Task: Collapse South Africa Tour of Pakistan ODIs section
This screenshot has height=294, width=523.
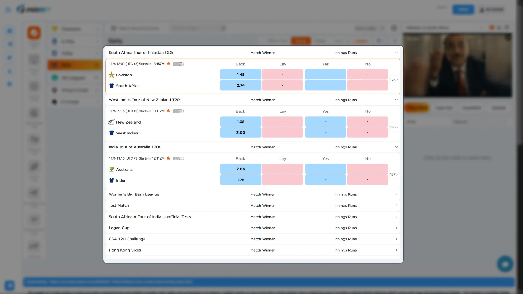Action: click(396, 53)
